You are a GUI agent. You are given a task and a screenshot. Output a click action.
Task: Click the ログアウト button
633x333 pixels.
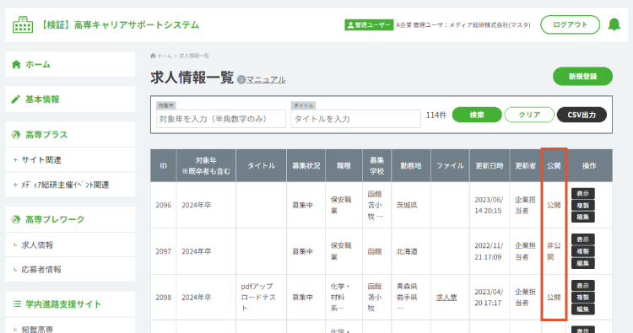tap(570, 24)
